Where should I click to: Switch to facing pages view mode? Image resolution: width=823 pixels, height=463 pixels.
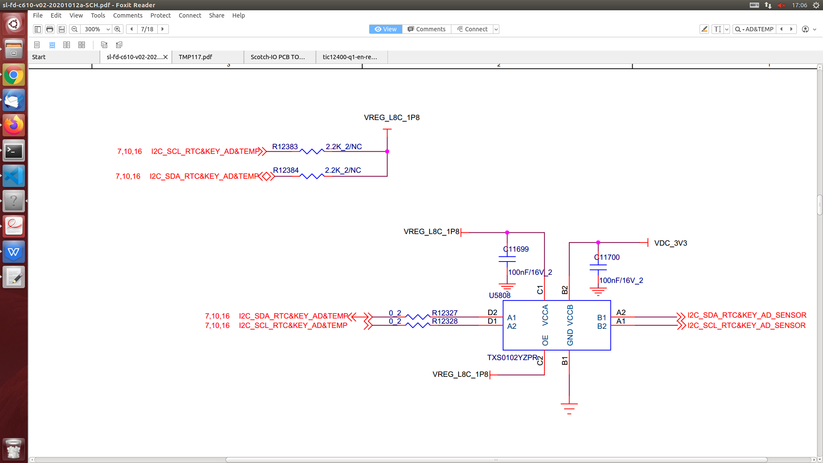(66, 45)
